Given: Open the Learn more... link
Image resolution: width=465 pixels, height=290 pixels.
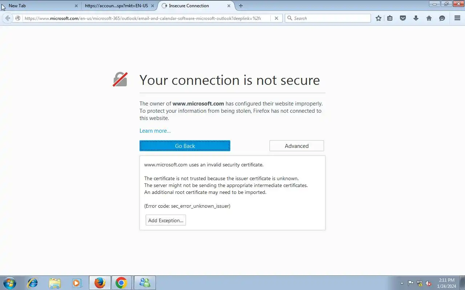Looking at the screenshot, I should (155, 131).
